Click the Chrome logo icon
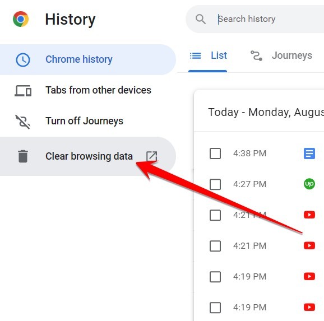This screenshot has width=324, height=321. click(x=21, y=19)
